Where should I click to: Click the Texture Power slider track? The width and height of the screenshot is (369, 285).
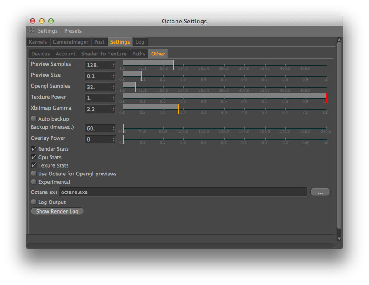pyautogui.click(x=225, y=98)
